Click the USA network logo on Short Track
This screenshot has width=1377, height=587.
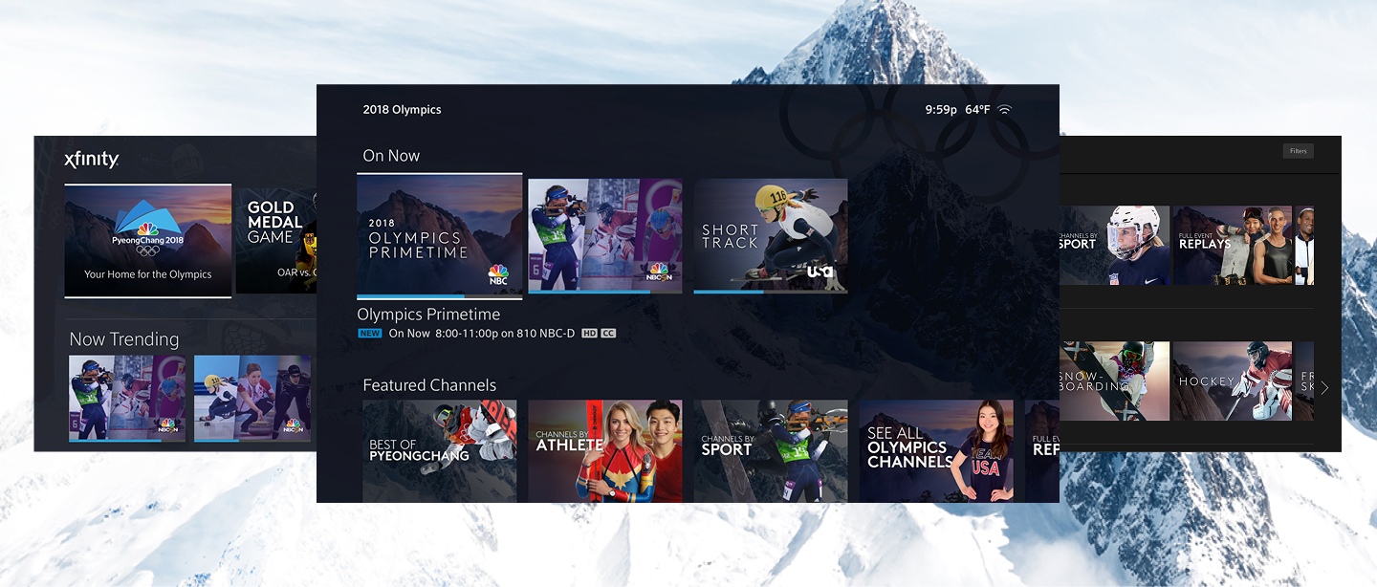[820, 272]
